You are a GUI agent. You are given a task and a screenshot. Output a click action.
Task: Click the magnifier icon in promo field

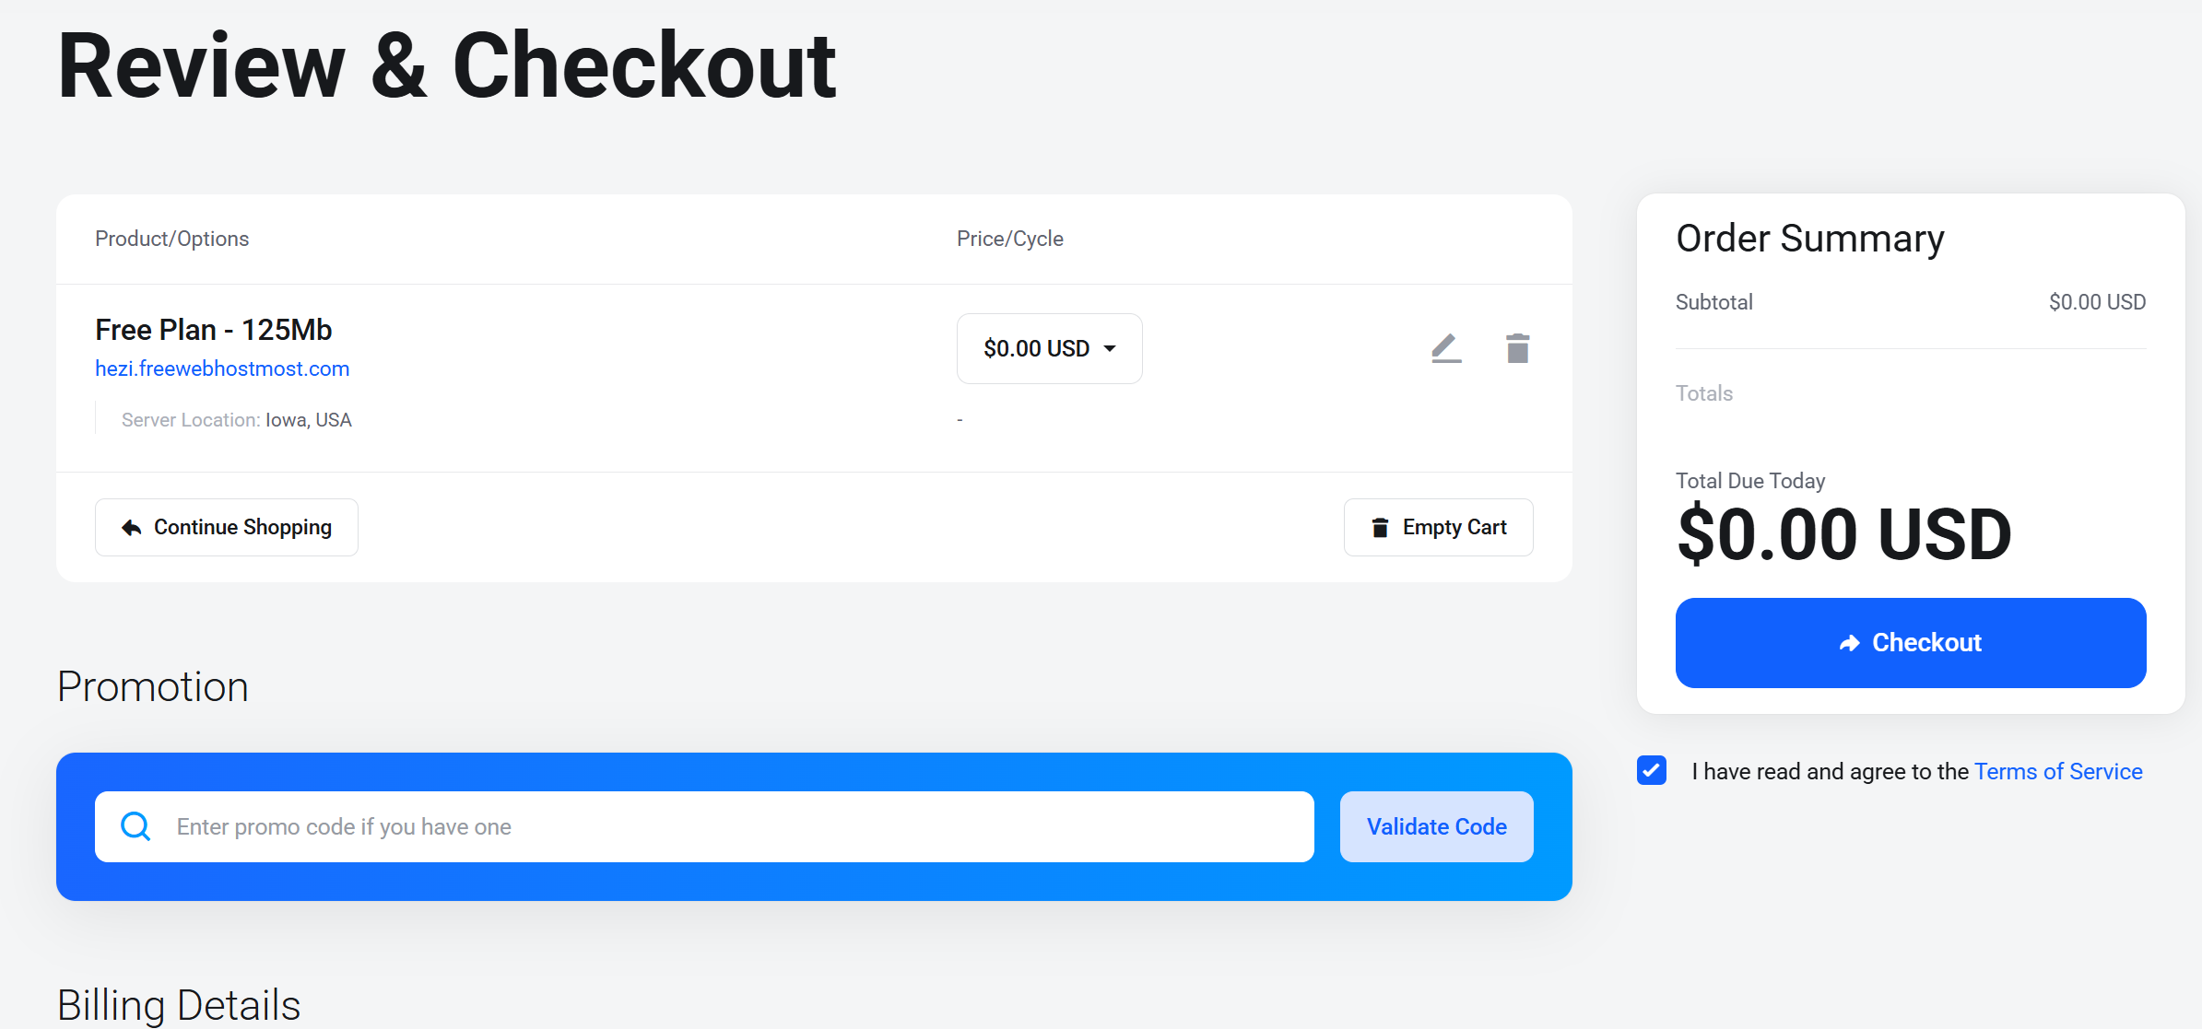(x=135, y=826)
